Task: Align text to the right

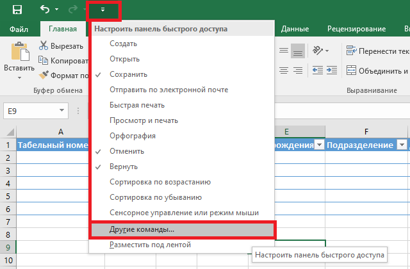Action: point(298,70)
